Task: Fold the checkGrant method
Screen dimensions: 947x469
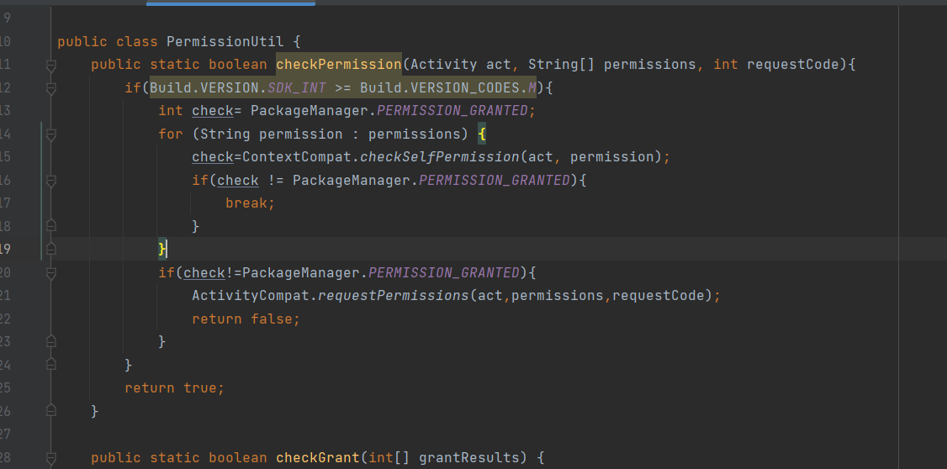Action: point(51,458)
